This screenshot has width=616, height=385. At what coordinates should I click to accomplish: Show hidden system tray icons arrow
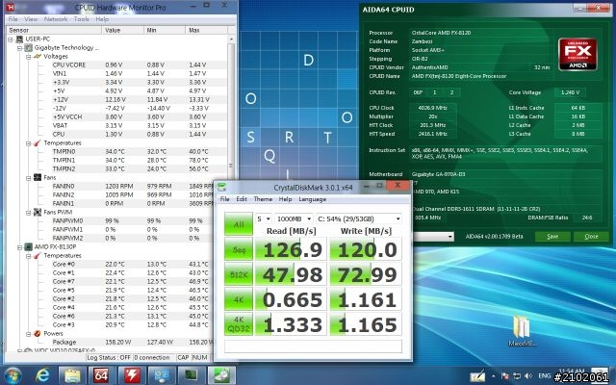pyautogui.click(x=494, y=376)
